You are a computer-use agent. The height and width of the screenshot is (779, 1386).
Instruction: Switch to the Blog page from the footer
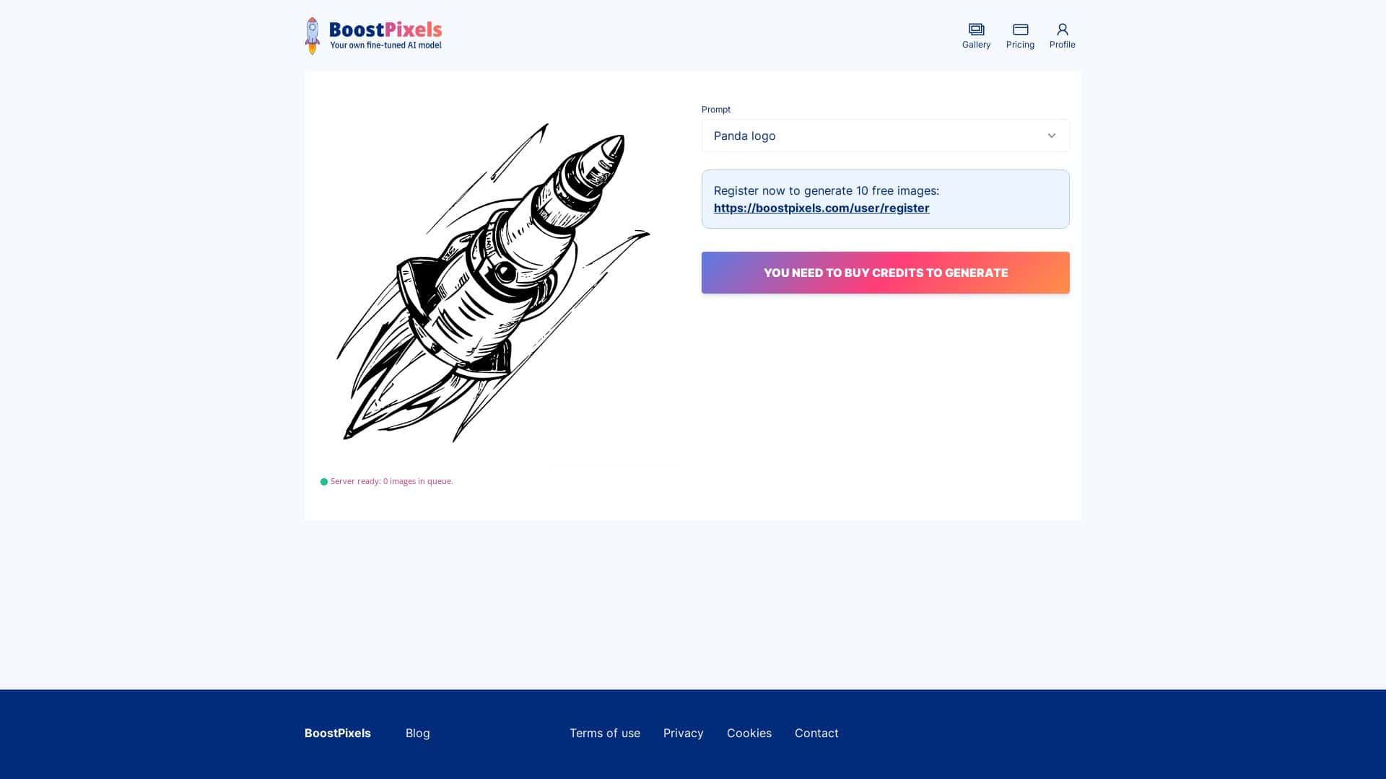click(417, 733)
